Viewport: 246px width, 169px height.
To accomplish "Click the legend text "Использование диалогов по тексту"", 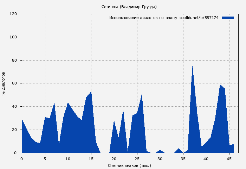I will point(143,18).
